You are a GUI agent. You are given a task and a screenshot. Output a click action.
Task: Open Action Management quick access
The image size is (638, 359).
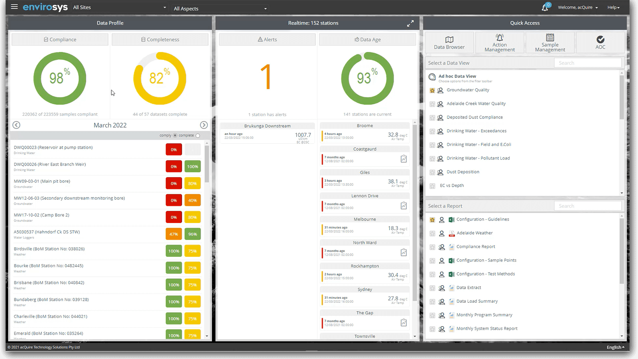click(x=499, y=43)
